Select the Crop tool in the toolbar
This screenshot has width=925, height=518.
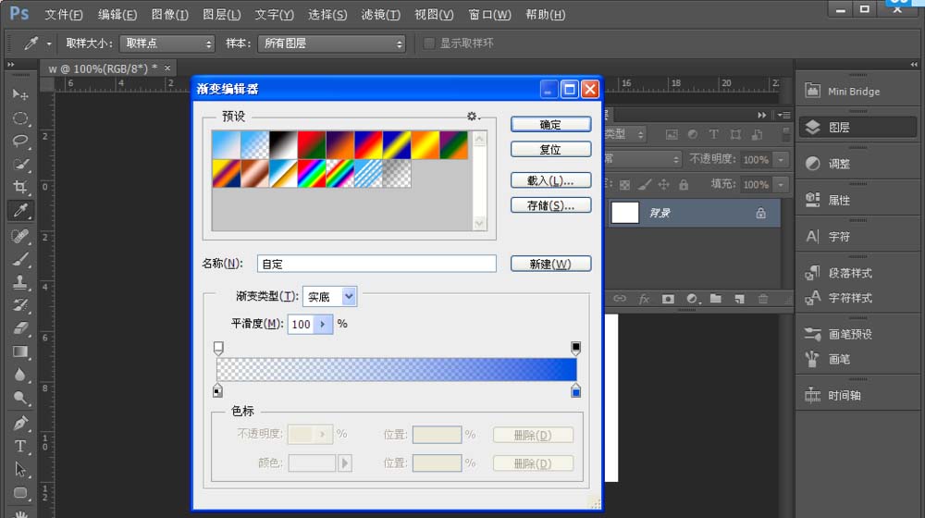pyautogui.click(x=19, y=187)
